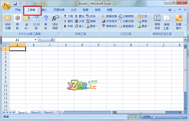This screenshot has height=121, width=189.
Task: Click 批量操作 batch operation icon
Action: [179, 22]
